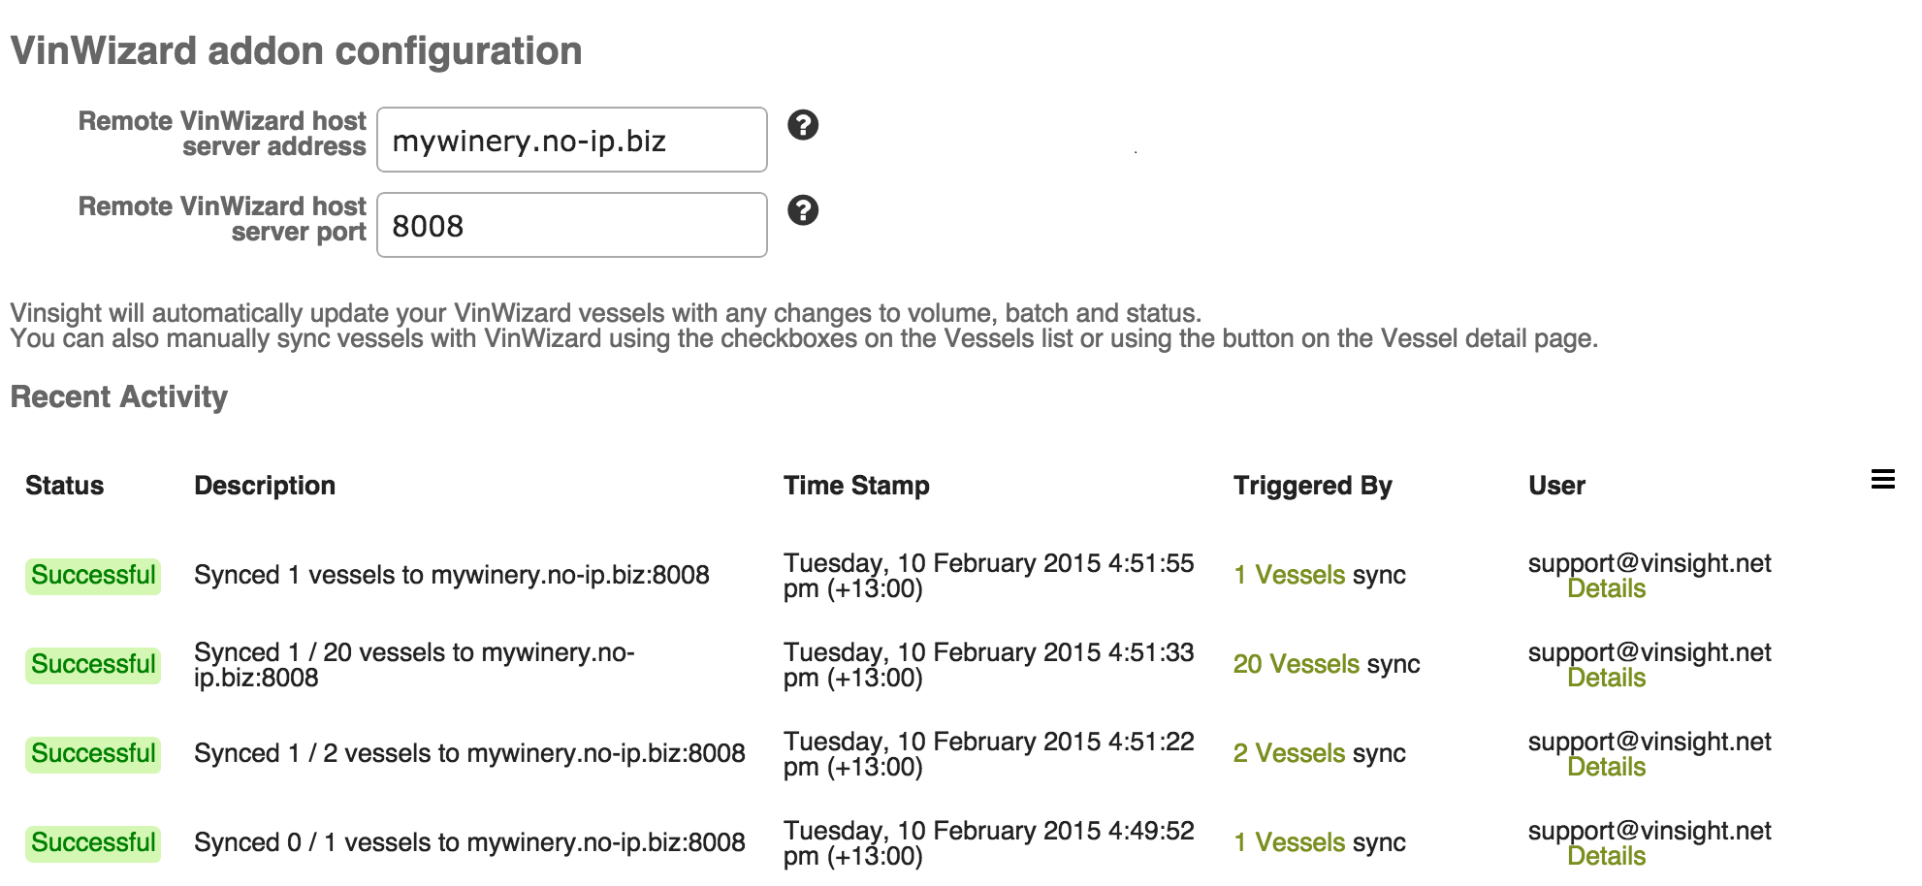Open Details for the 4:51:33 sync
The width and height of the screenshot is (1922, 886).
1607,678
